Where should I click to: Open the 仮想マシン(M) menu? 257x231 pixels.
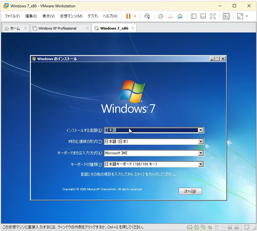pyautogui.click(x=71, y=16)
